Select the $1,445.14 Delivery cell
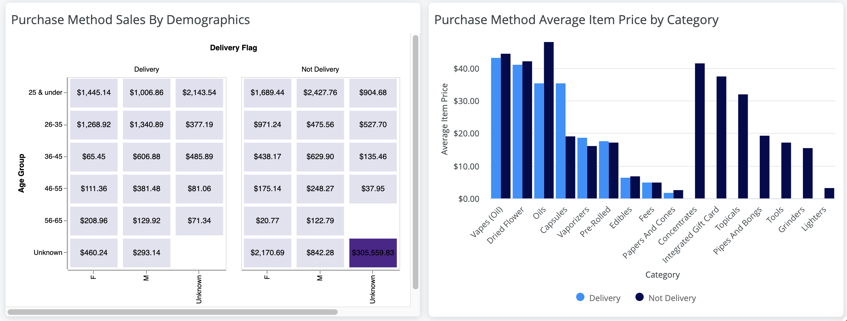The height and width of the screenshot is (321, 847). tap(94, 93)
